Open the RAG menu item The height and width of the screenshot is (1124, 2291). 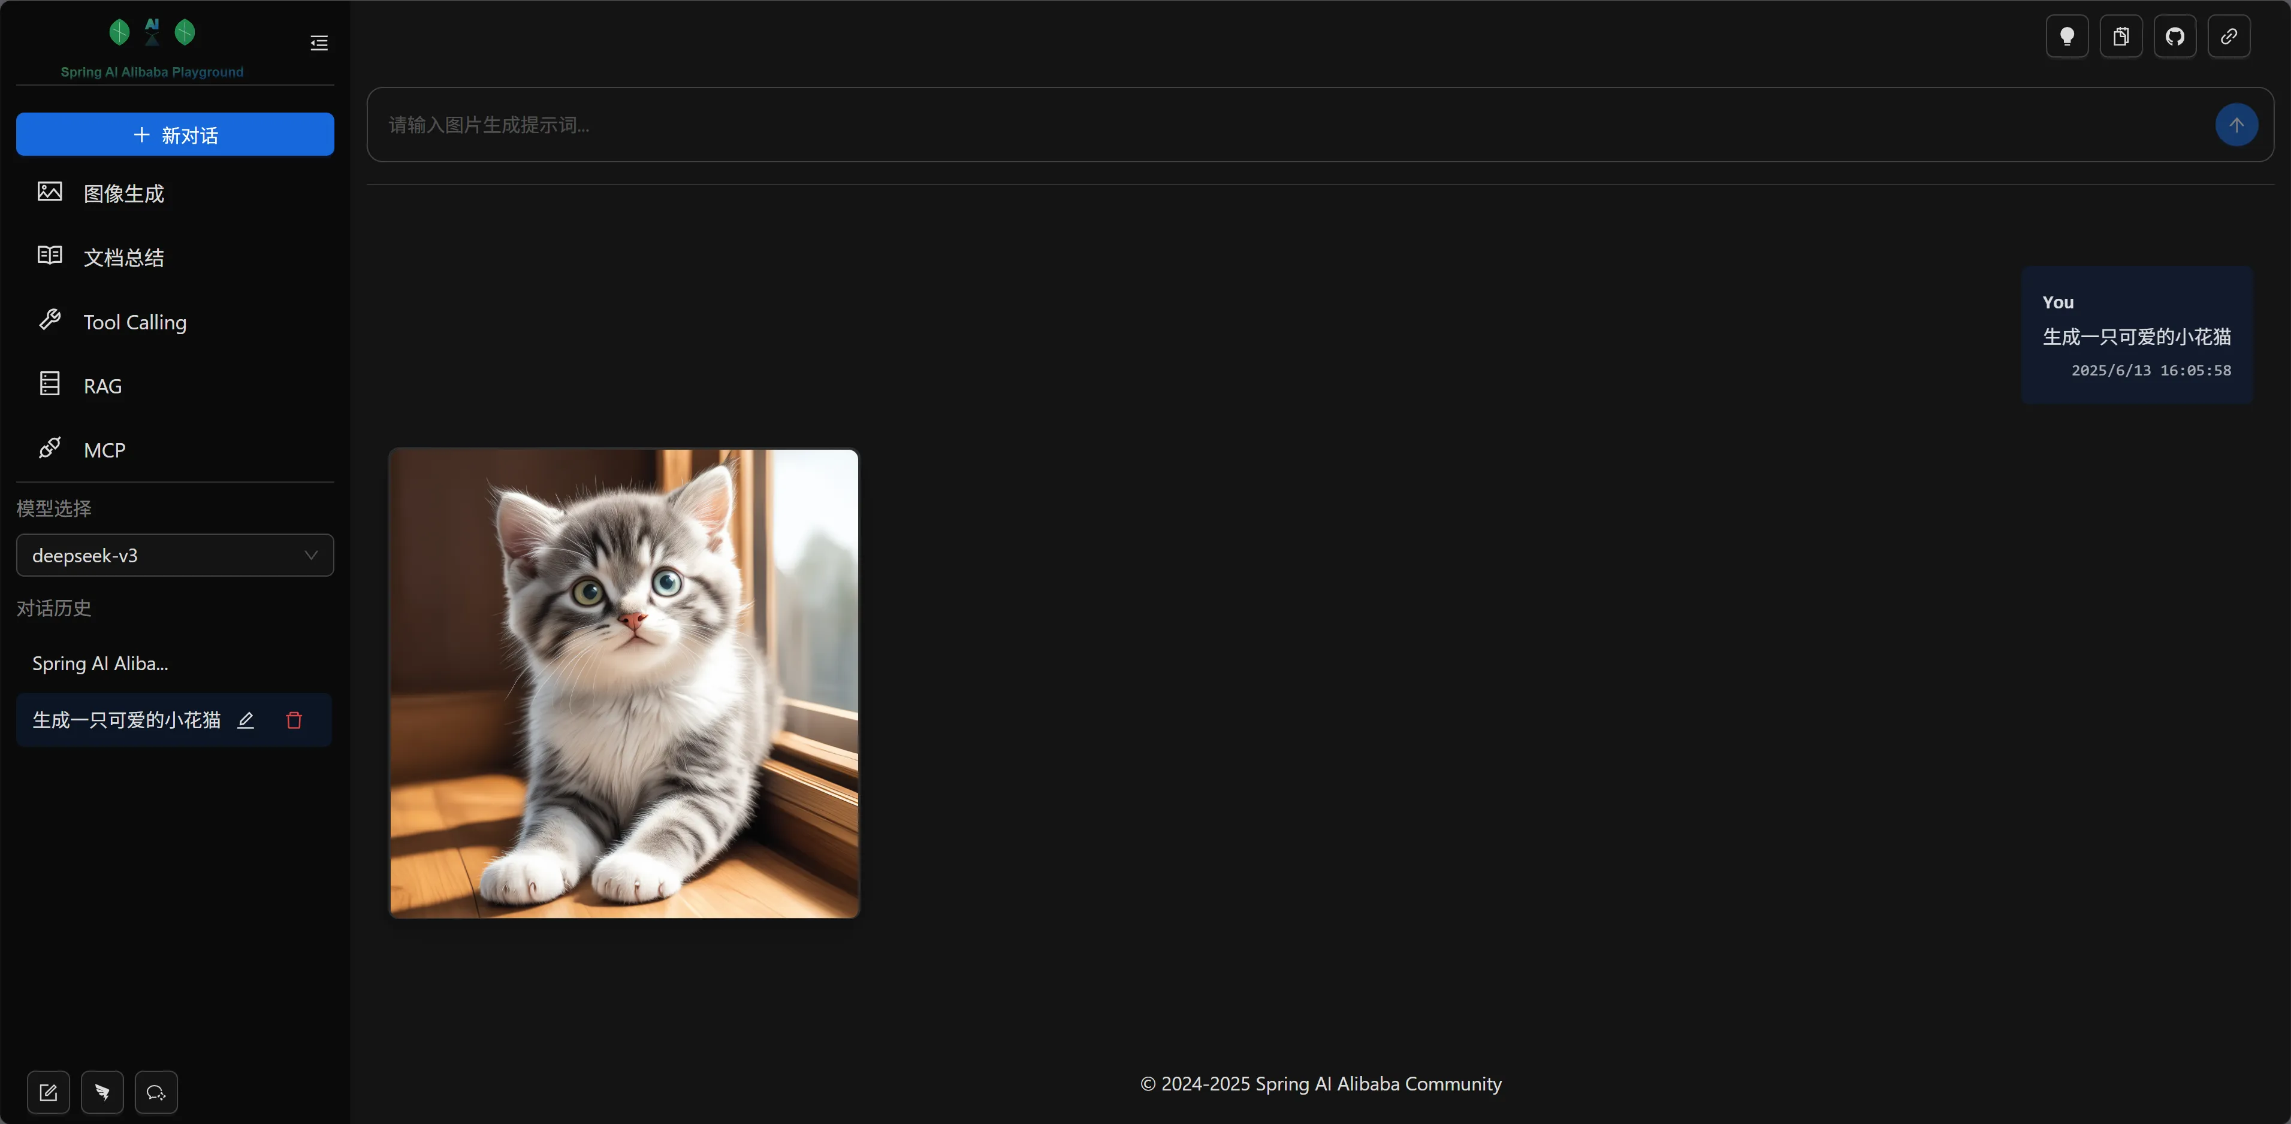[x=175, y=386]
